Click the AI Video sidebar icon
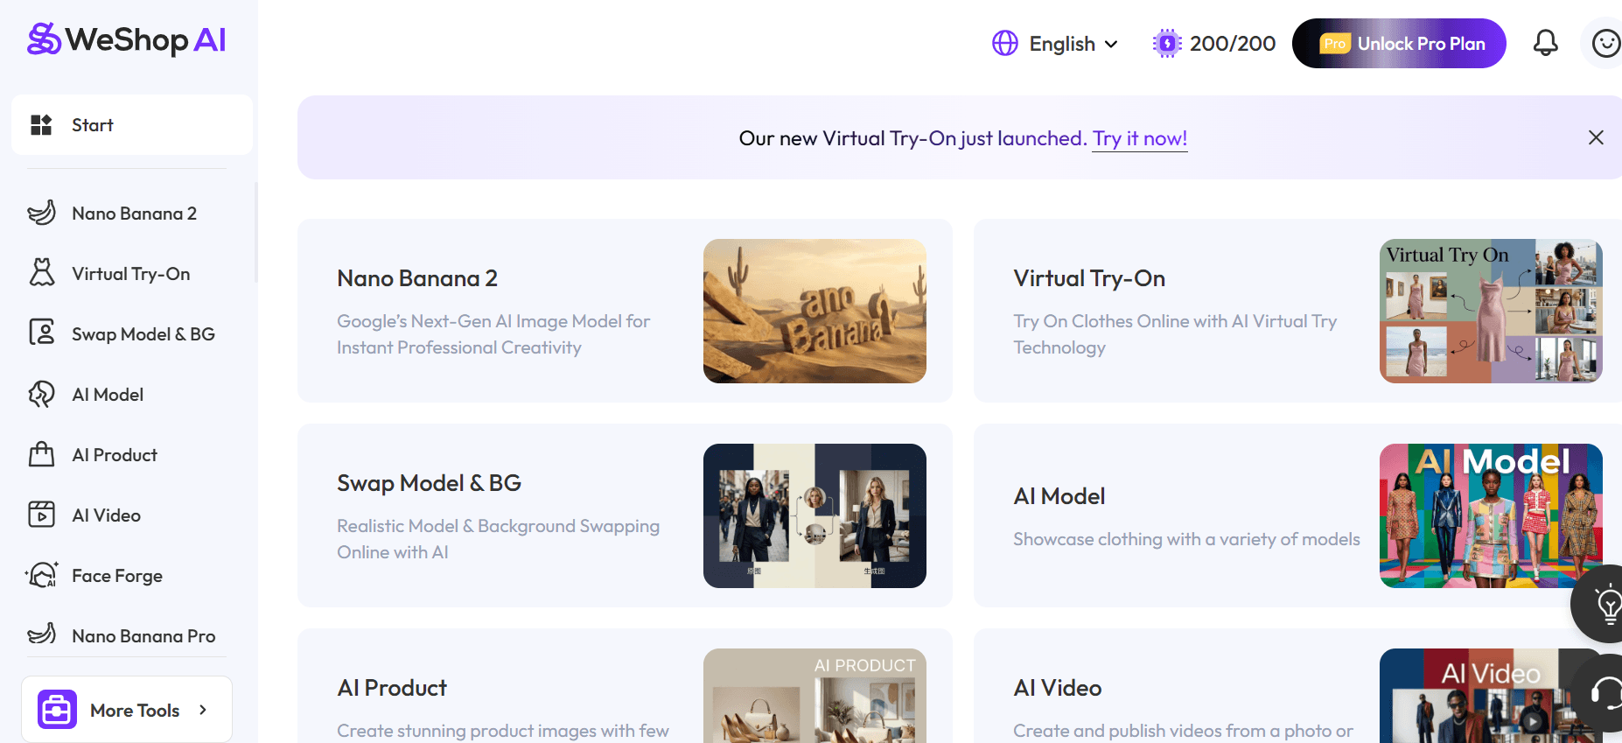Viewport: 1622px width, 743px height. point(41,515)
